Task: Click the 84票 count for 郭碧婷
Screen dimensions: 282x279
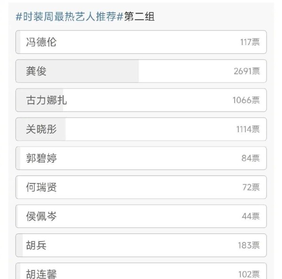Action: coord(251,158)
